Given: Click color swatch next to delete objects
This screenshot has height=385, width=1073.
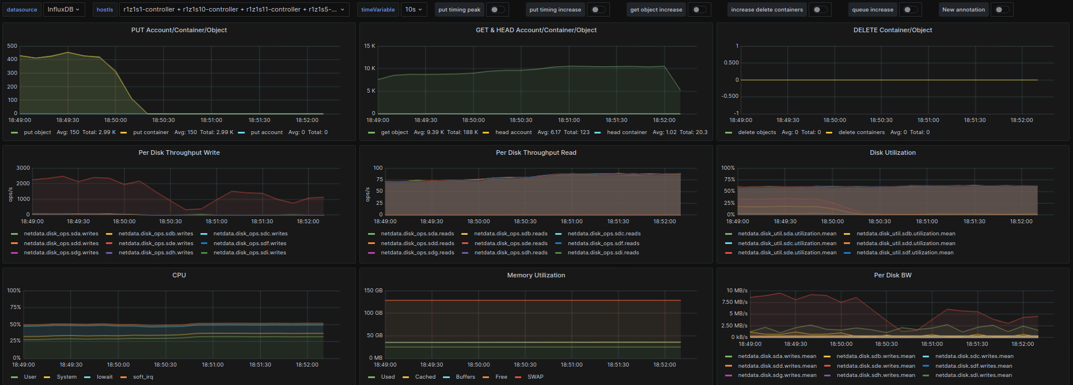Looking at the screenshot, I should coord(729,132).
